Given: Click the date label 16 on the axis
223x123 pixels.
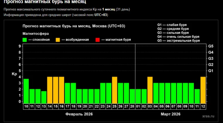Looking at the screenshot, I should (61, 106).
